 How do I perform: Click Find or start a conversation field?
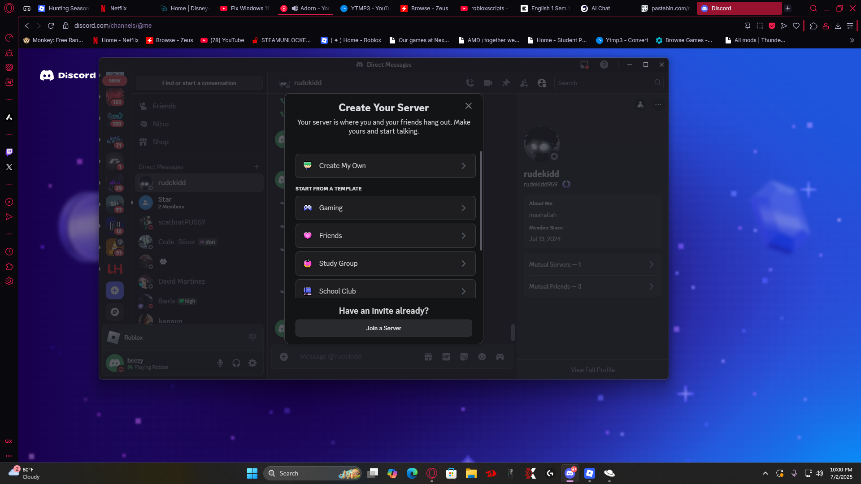[x=199, y=83]
